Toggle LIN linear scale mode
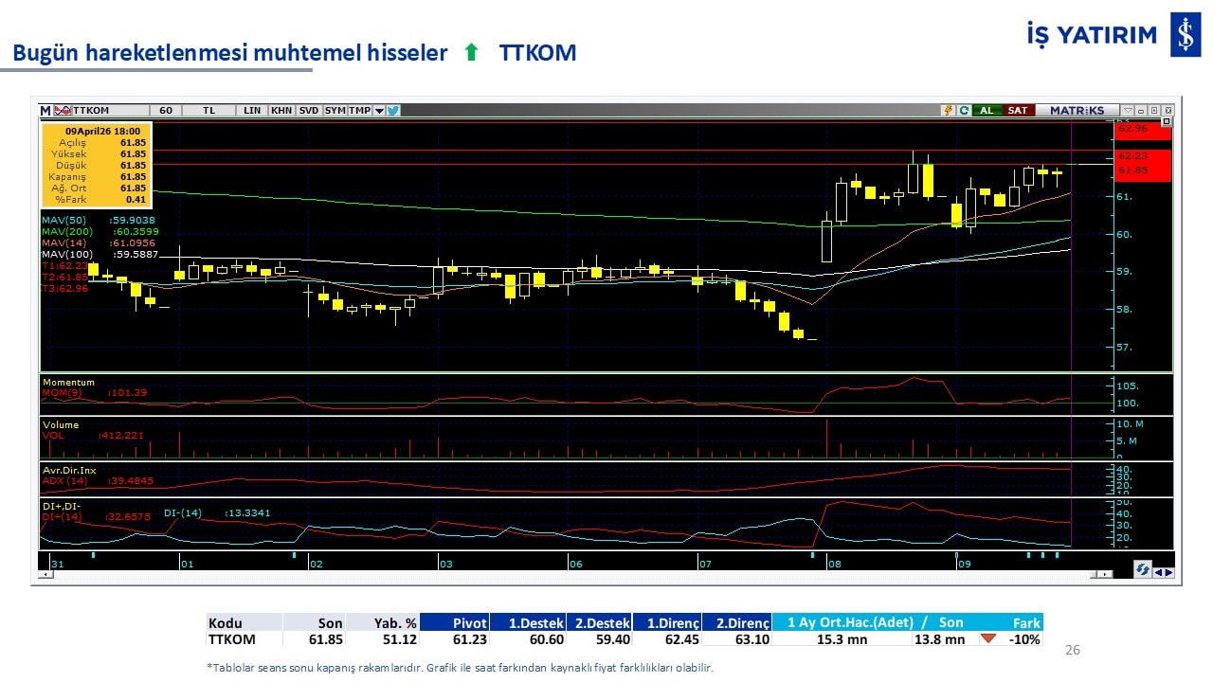This screenshot has height=682, width=1213. (x=251, y=111)
